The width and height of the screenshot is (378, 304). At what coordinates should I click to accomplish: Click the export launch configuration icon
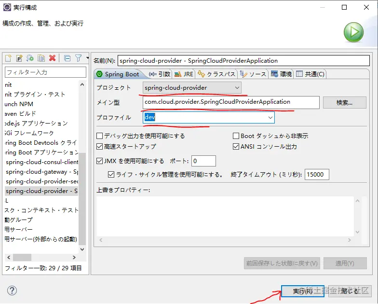pos(30,58)
